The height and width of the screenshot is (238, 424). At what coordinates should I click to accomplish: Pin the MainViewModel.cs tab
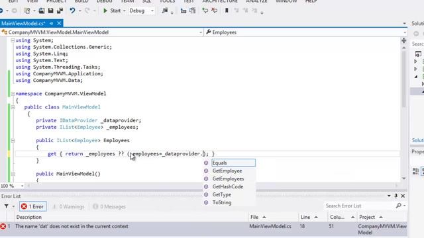pyautogui.click(x=52, y=24)
